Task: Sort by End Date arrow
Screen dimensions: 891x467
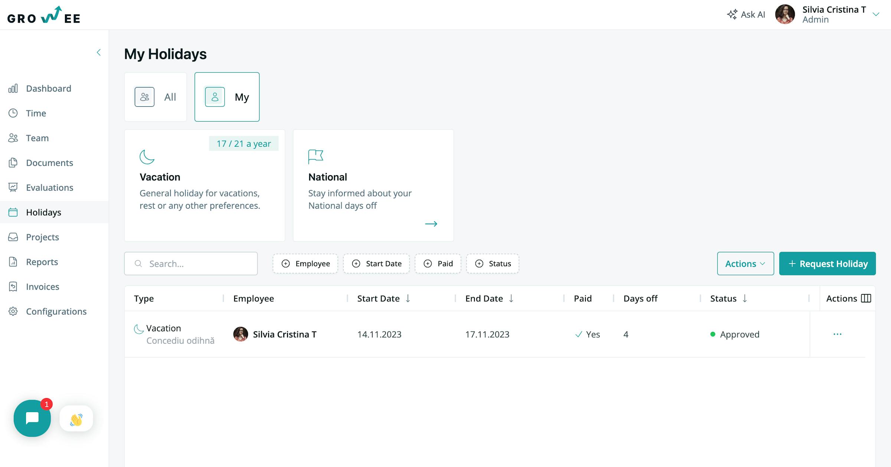Action: 511,298
